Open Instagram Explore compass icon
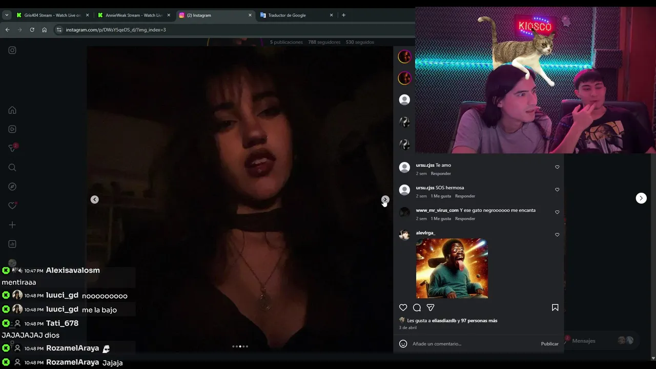656x369 pixels. pyautogui.click(x=12, y=187)
